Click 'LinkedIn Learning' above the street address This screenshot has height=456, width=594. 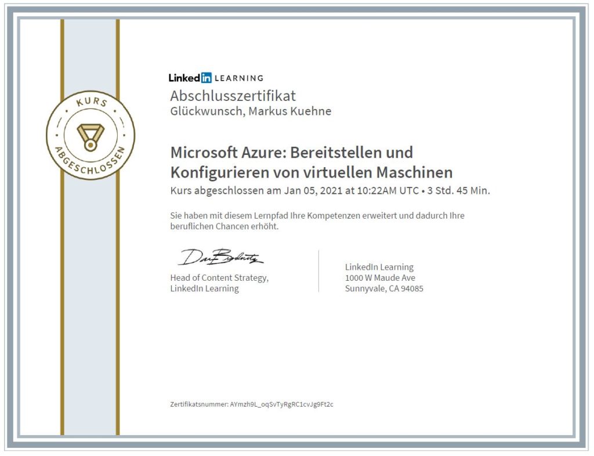[379, 267]
